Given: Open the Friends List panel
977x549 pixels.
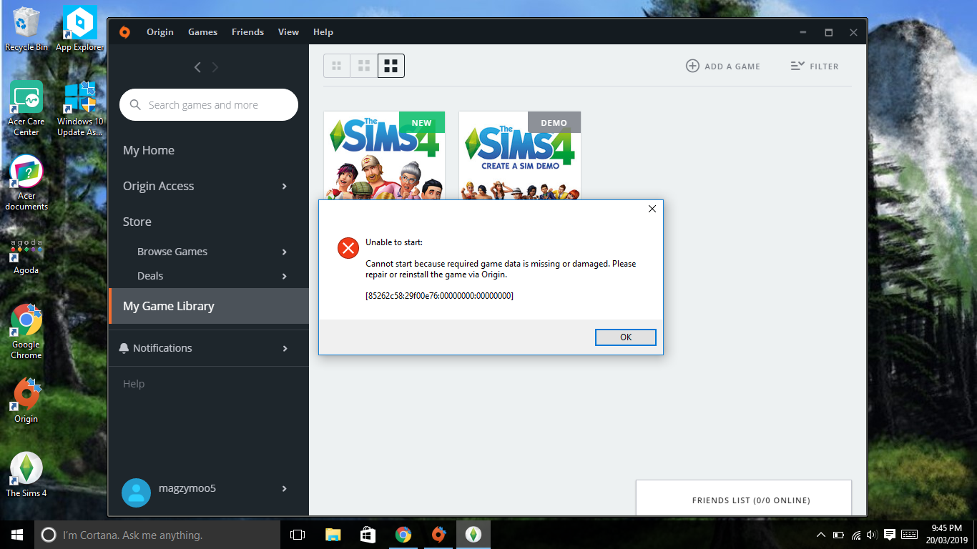Looking at the screenshot, I should tap(744, 498).
